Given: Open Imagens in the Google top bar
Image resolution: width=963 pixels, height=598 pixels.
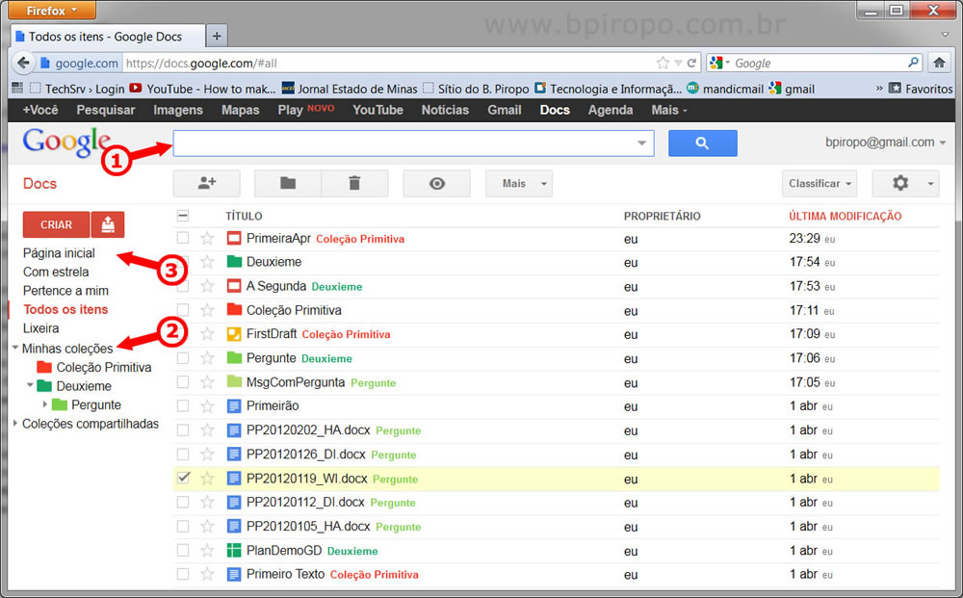Looking at the screenshot, I should tap(178, 110).
